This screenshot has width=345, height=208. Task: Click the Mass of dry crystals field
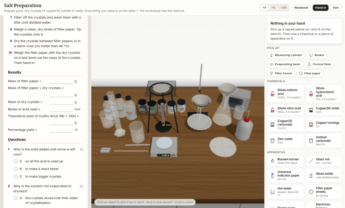pyautogui.click(x=61, y=102)
